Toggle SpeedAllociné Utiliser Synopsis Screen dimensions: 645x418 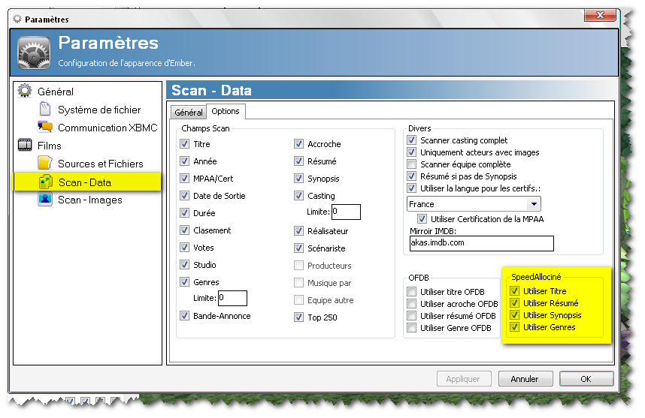(514, 315)
